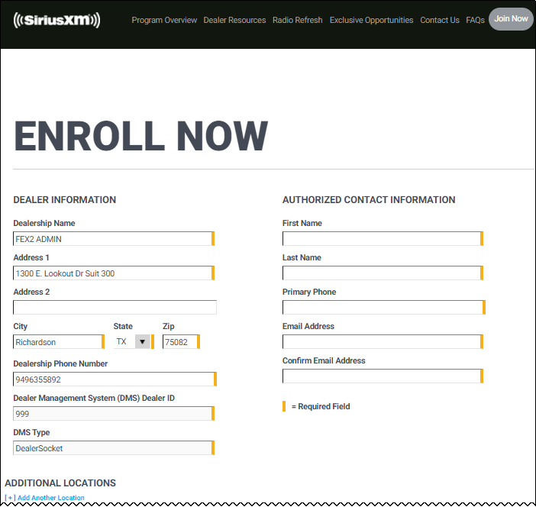Click the SiriusXM logo
Viewport: 536px width, 507px height.
(57, 20)
